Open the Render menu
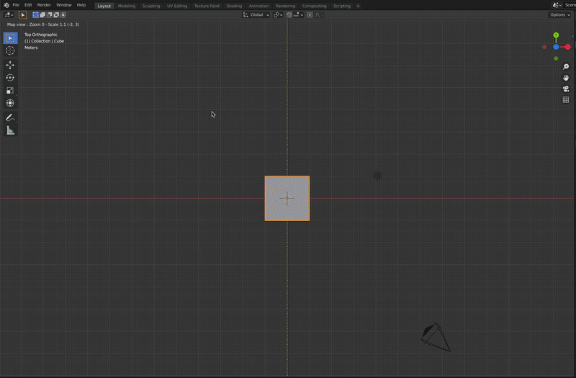Viewport: 576px width, 378px height. tap(44, 5)
